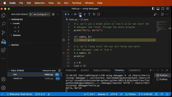Open terminal panel more actions
The image size is (172, 97).
(158, 70)
